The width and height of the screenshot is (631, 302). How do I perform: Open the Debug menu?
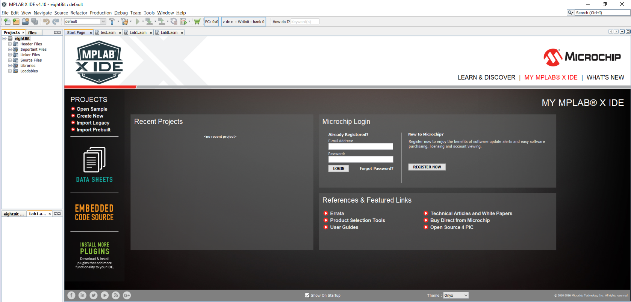coord(121,13)
